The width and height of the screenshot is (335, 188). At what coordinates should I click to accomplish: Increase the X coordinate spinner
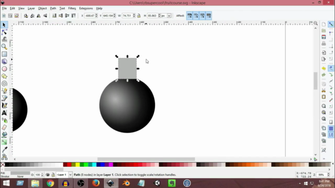tap(96, 15)
